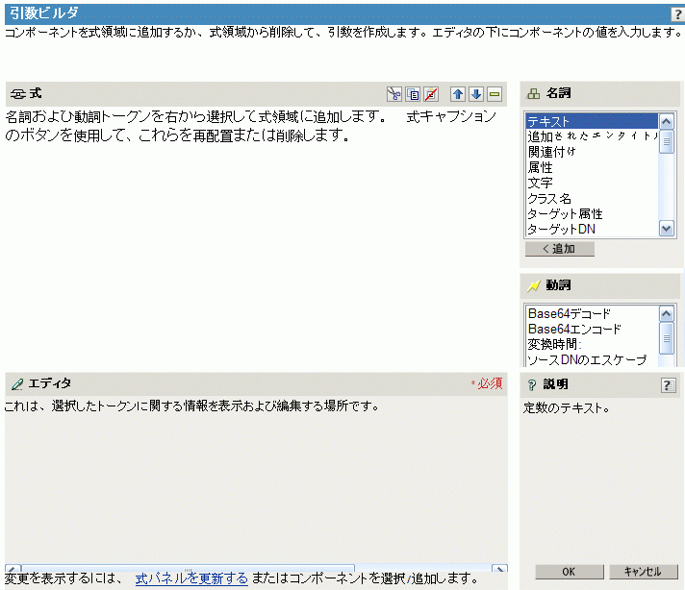This screenshot has height=590, width=685.
Task: Select テキスト in the 名詞 list
Action: click(592, 121)
